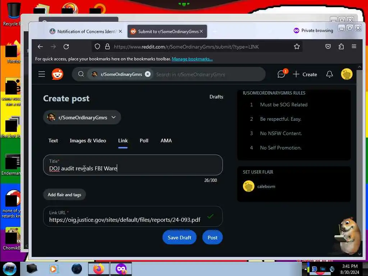Click the browser forward arrow
The height and width of the screenshot is (276, 368).
click(53, 47)
